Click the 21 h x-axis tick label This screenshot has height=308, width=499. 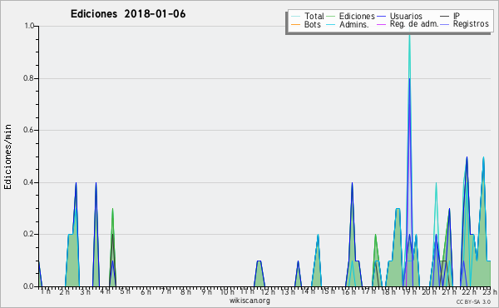point(449,291)
